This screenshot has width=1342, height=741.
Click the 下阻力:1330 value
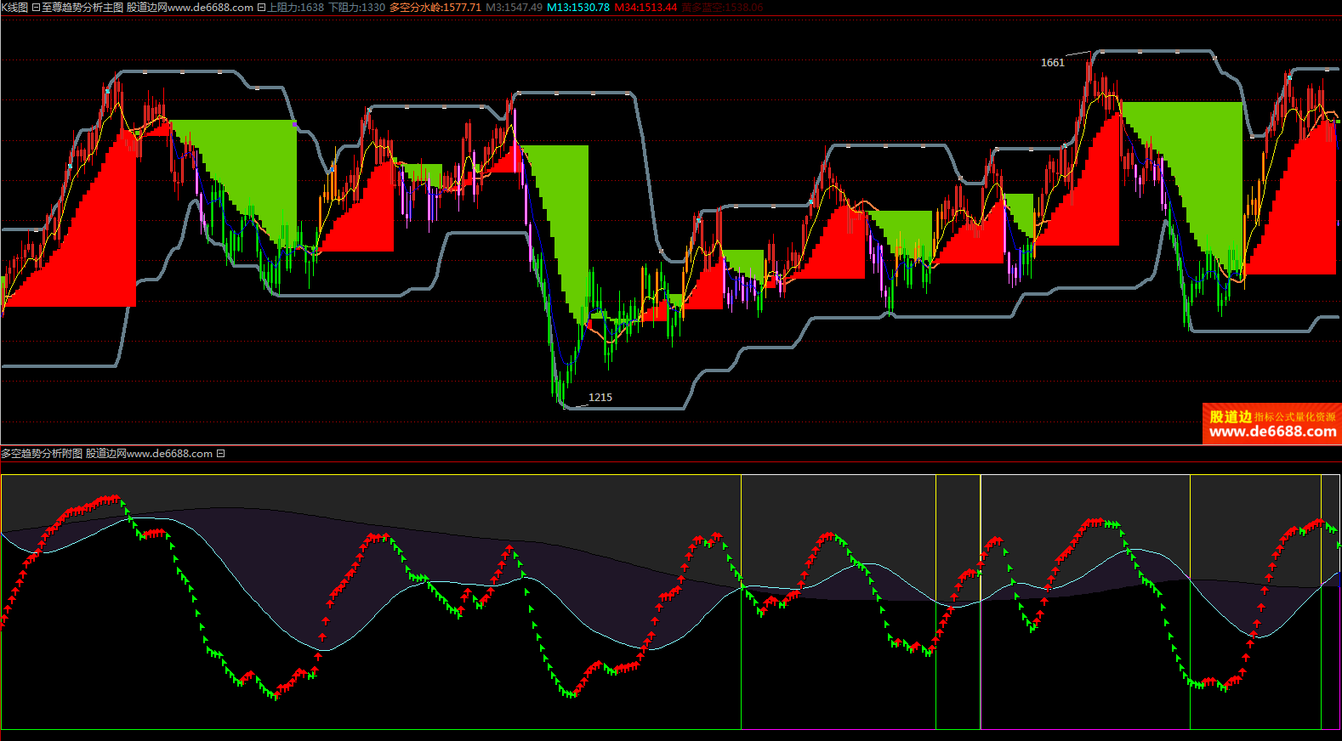tap(356, 8)
